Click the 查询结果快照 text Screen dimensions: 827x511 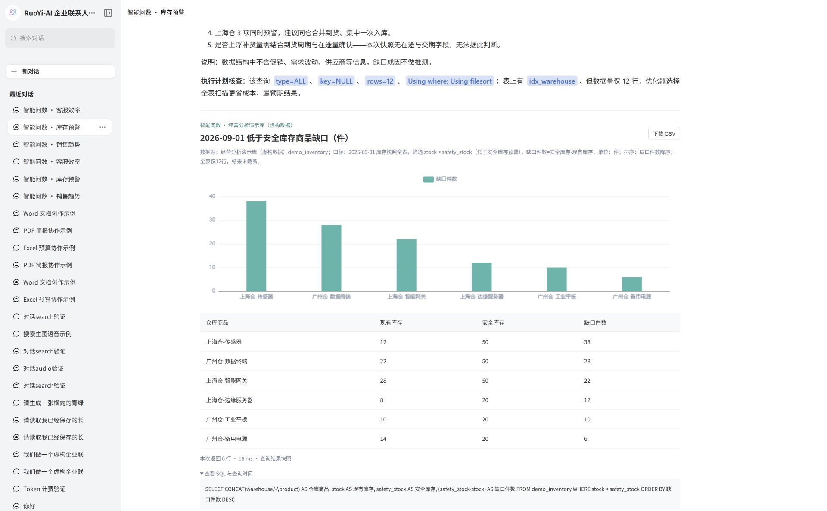[x=276, y=458]
